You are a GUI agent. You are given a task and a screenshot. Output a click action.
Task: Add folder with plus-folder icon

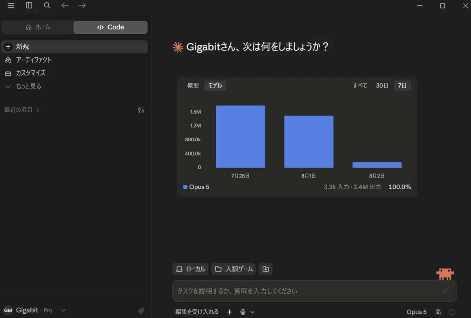click(266, 269)
